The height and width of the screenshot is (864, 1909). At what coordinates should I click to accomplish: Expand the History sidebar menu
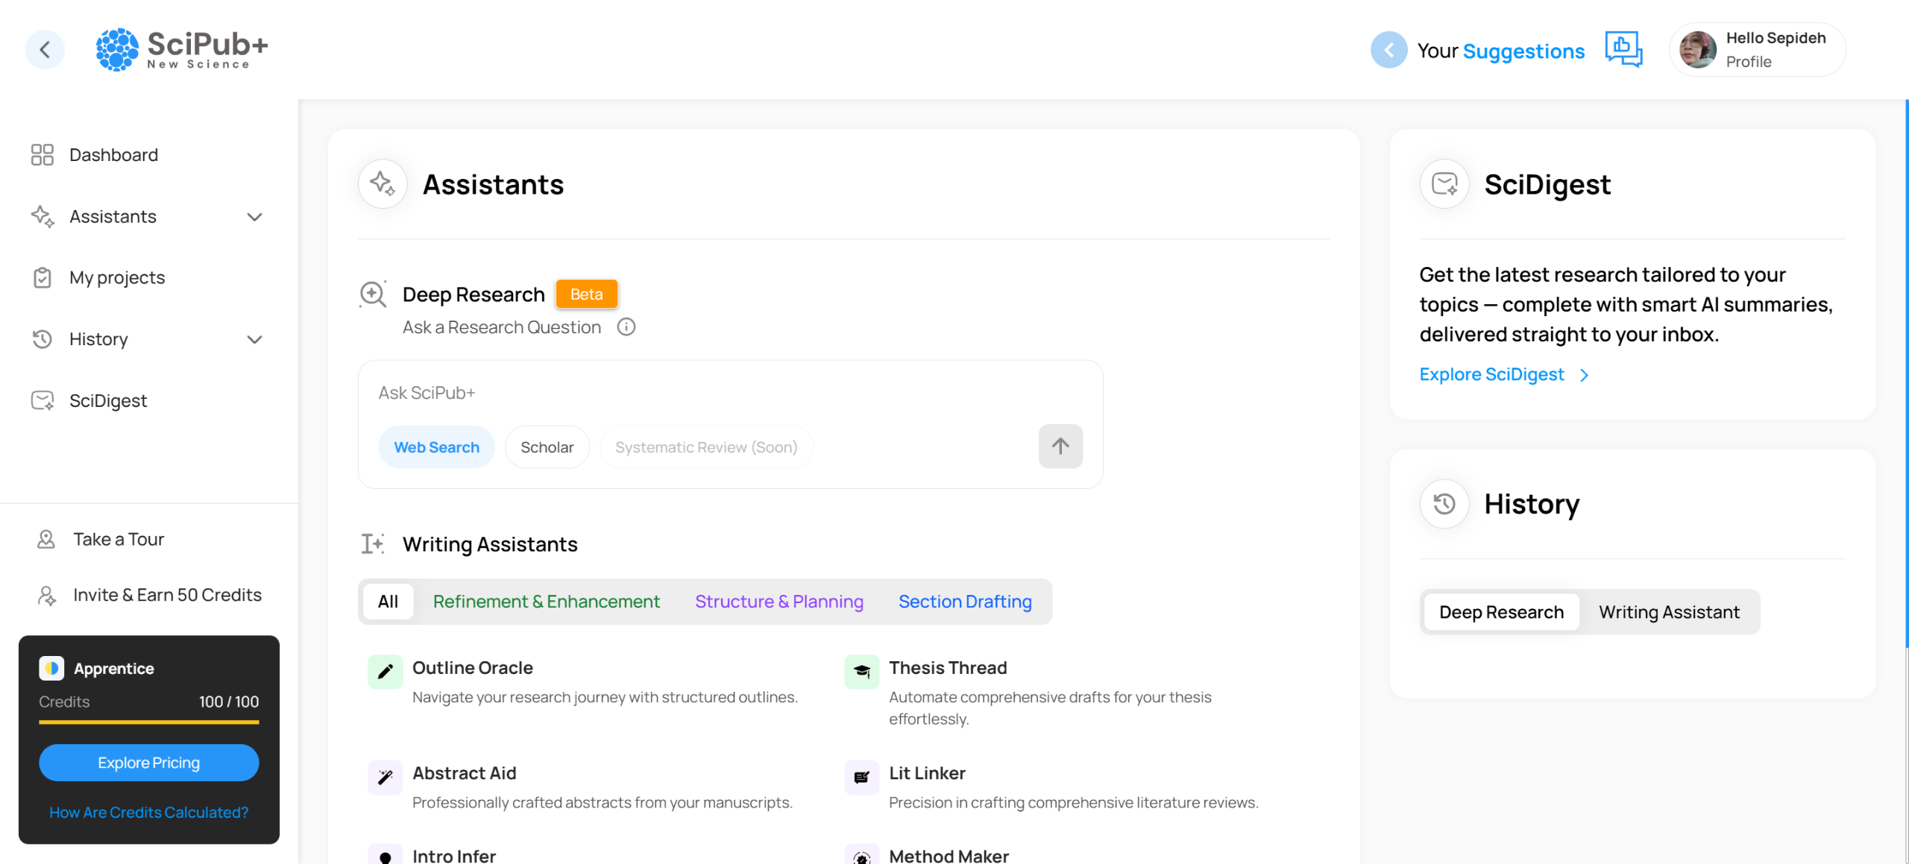[x=254, y=340]
